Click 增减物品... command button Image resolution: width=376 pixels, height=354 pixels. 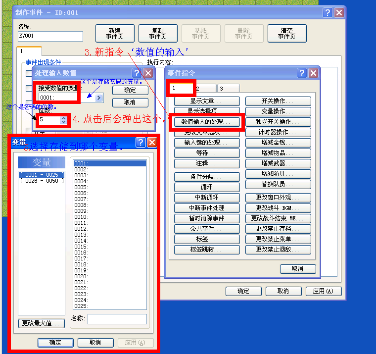(x=278, y=153)
